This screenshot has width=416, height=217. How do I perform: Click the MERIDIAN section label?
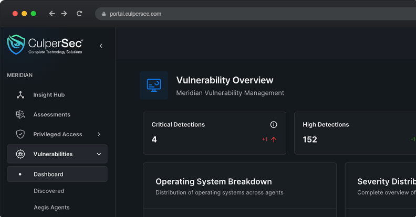coord(20,75)
